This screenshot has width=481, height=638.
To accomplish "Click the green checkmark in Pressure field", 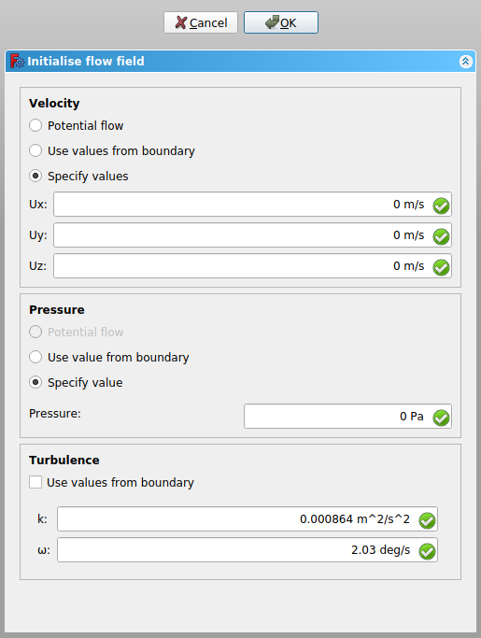I will (x=441, y=418).
